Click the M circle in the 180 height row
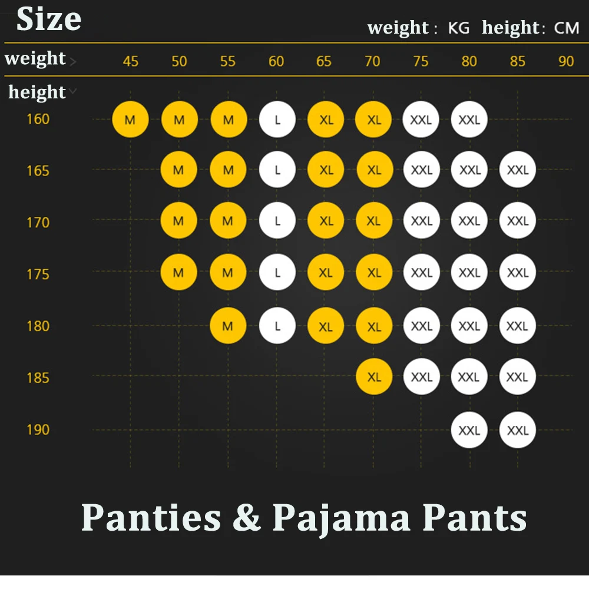The width and height of the screenshot is (589, 589). [228, 326]
